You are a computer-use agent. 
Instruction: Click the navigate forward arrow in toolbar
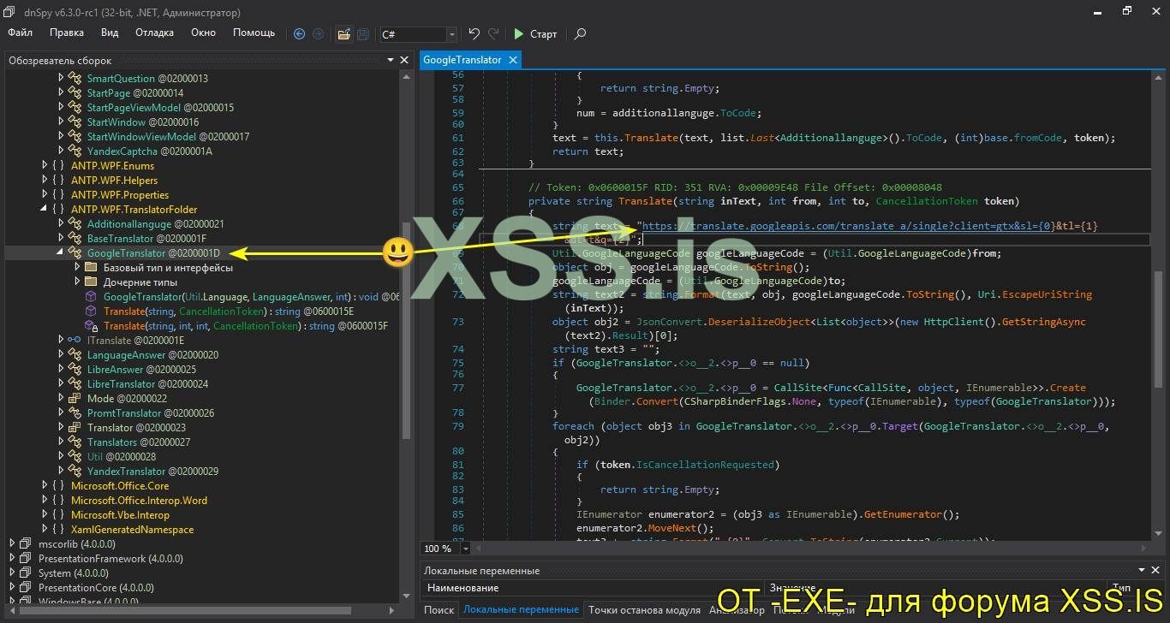(x=318, y=33)
